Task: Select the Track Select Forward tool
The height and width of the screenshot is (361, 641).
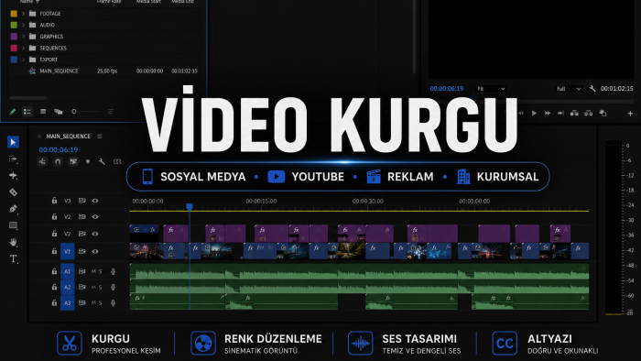Action: point(13,159)
